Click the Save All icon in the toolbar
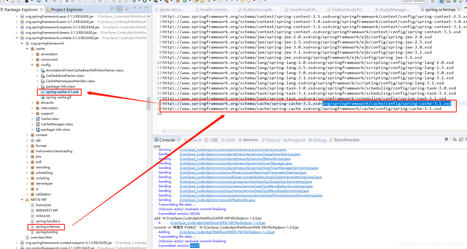Screen dimensions: 467x249 19,2
